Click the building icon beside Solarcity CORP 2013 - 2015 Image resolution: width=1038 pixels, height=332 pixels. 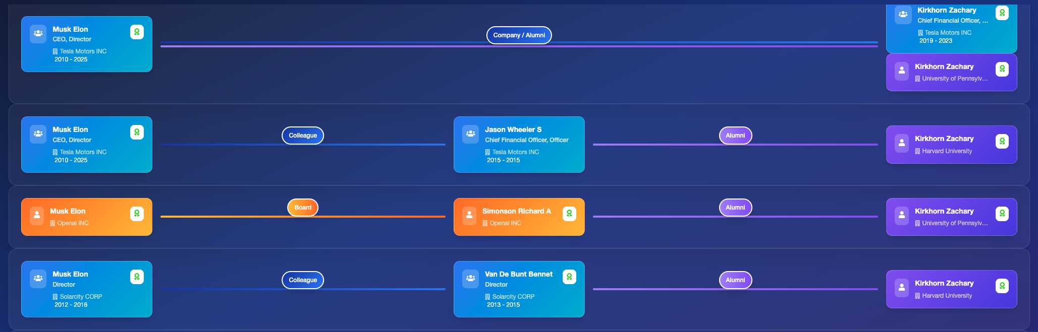point(487,297)
